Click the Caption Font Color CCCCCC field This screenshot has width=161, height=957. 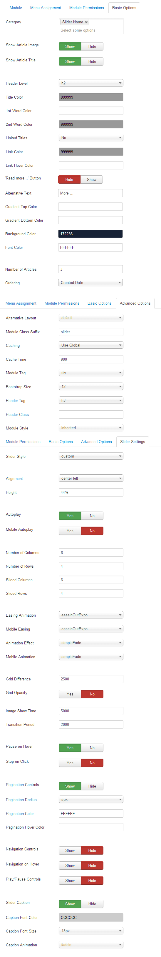coord(91,917)
